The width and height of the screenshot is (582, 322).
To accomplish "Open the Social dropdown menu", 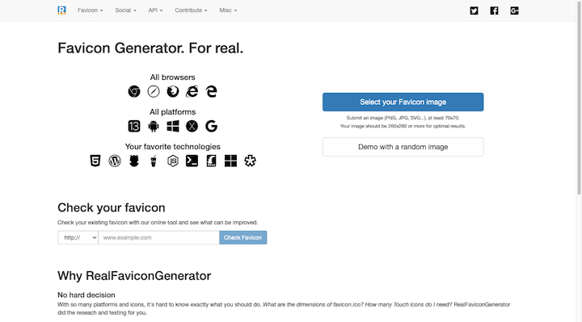I will (126, 10).
